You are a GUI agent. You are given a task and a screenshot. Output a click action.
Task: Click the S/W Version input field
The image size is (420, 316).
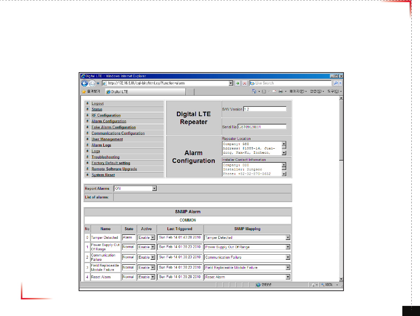tap(264, 109)
